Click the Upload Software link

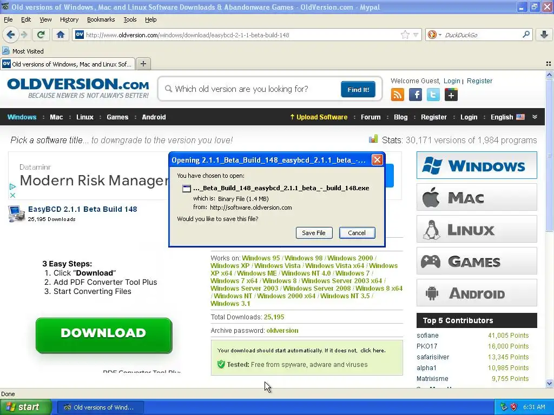pos(319,117)
